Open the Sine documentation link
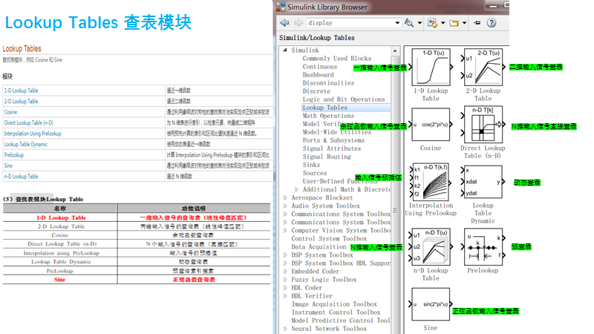594x334 pixels. pos(8,166)
